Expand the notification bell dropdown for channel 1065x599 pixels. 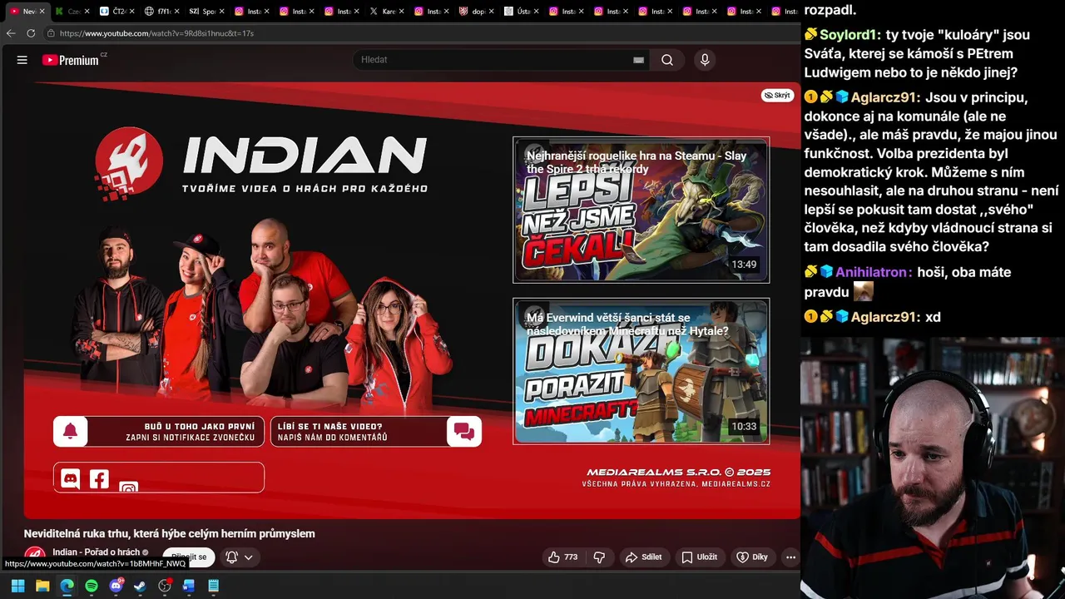tap(240, 557)
